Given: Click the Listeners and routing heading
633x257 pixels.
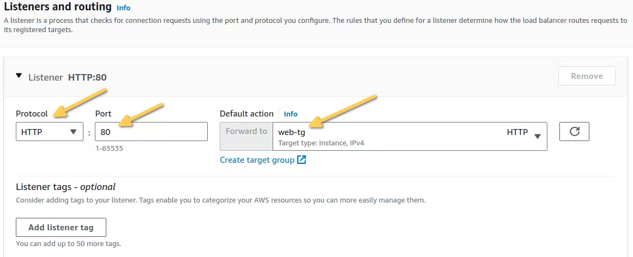Looking at the screenshot, I should (x=58, y=8).
